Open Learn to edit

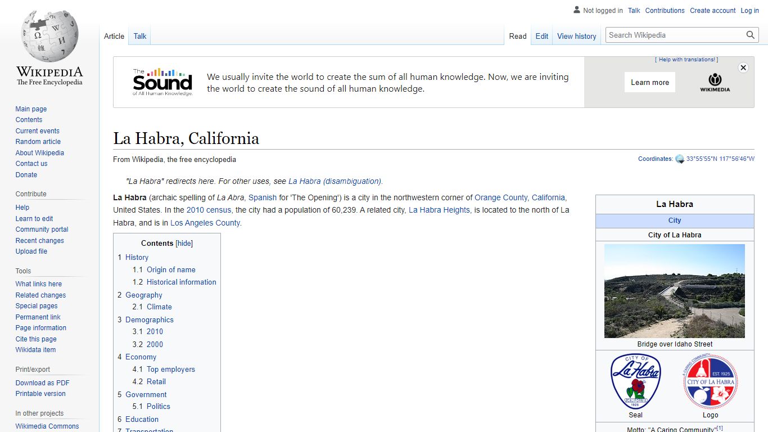coord(34,219)
